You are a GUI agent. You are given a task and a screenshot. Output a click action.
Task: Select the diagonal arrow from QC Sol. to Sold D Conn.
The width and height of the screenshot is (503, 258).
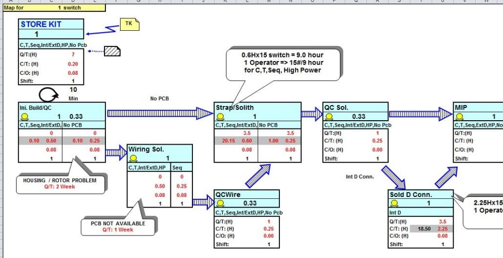coord(394,177)
